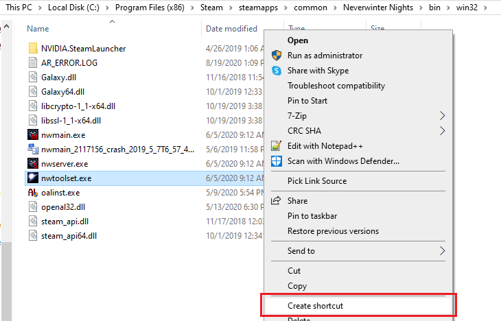Open dropdown arrow after bin breadcrumb

coord(448,8)
